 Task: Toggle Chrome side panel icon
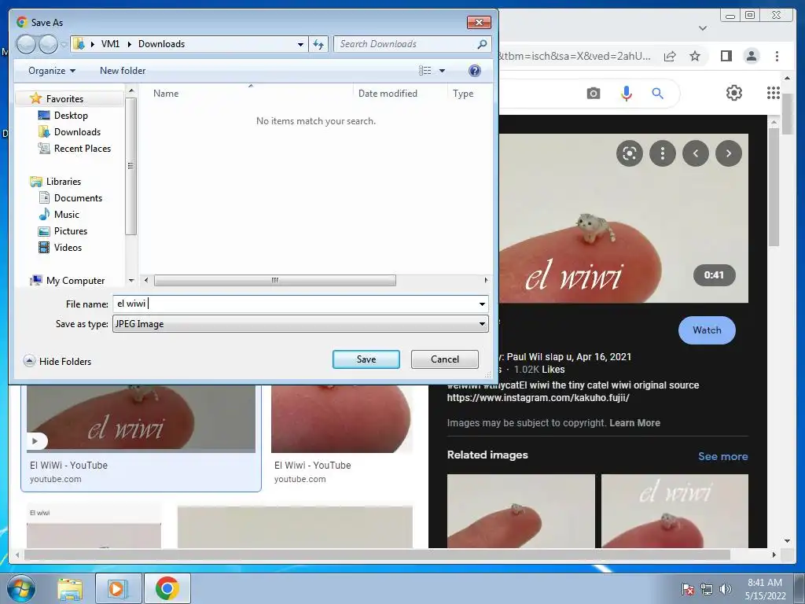tap(726, 56)
